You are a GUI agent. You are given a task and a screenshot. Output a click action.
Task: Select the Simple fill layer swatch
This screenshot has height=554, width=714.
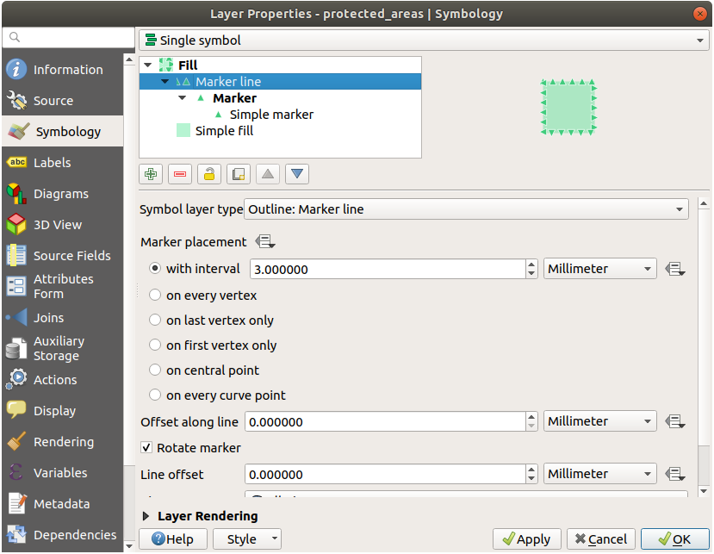pyautogui.click(x=183, y=131)
